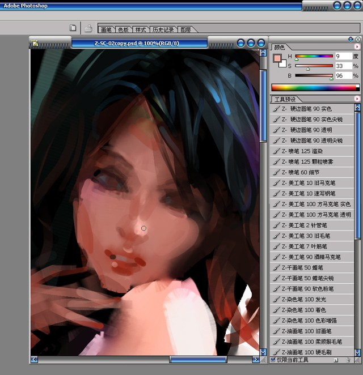The width and height of the screenshot is (363, 375).
Task: Select the 美工笔 7 叶筋笔 preset
Action: point(312,246)
